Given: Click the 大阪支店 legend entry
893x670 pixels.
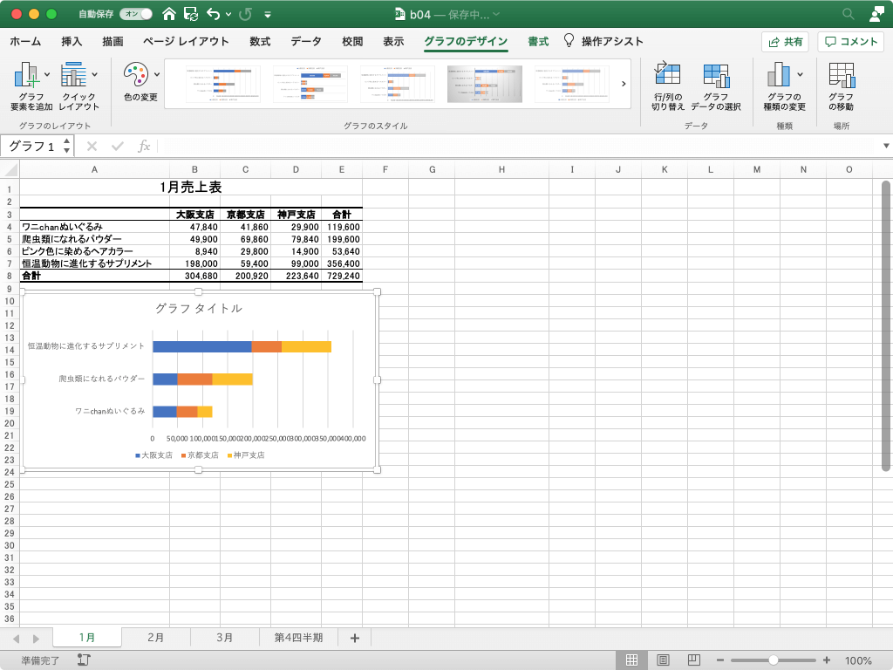Looking at the screenshot, I should pos(153,455).
